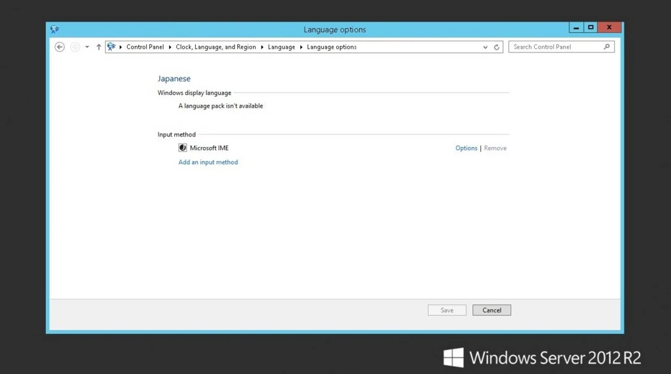Open Options for Microsoft IME

466,148
